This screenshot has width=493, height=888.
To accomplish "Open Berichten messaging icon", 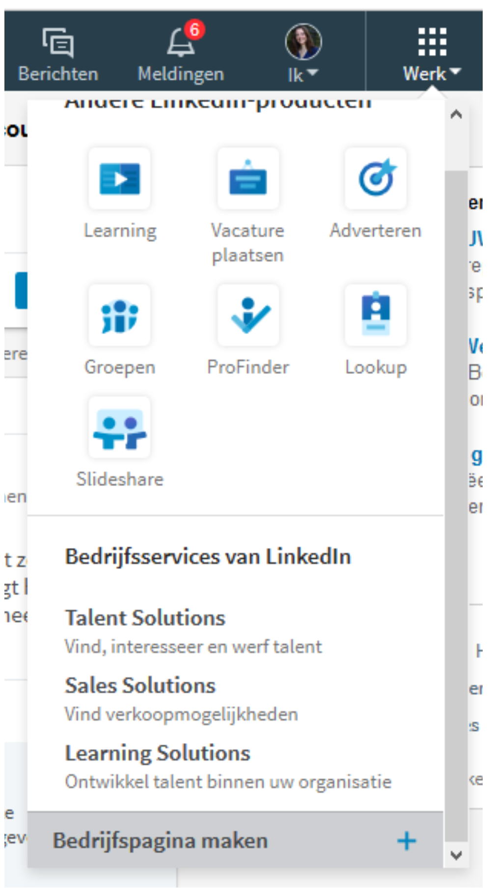I will [x=58, y=43].
